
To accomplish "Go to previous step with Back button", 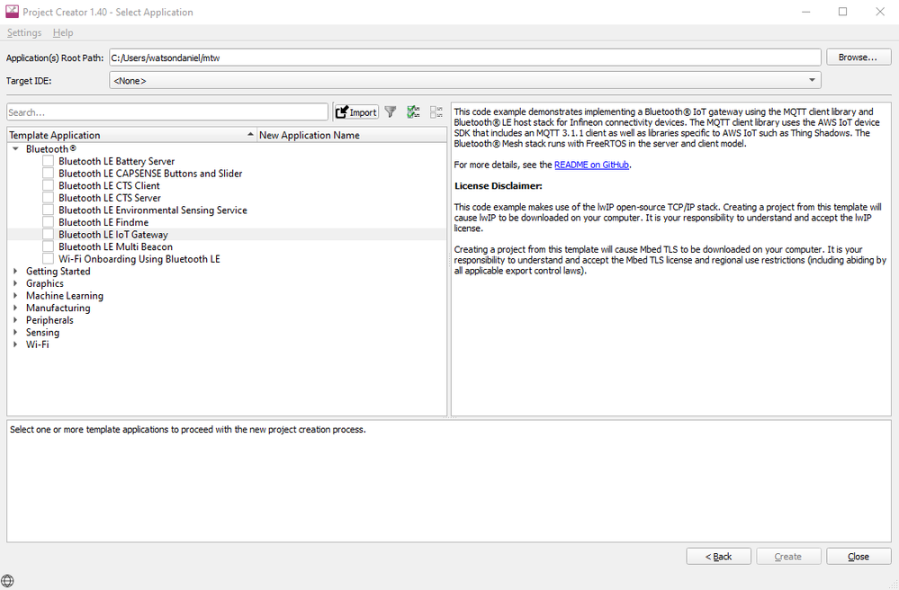I will point(718,557).
